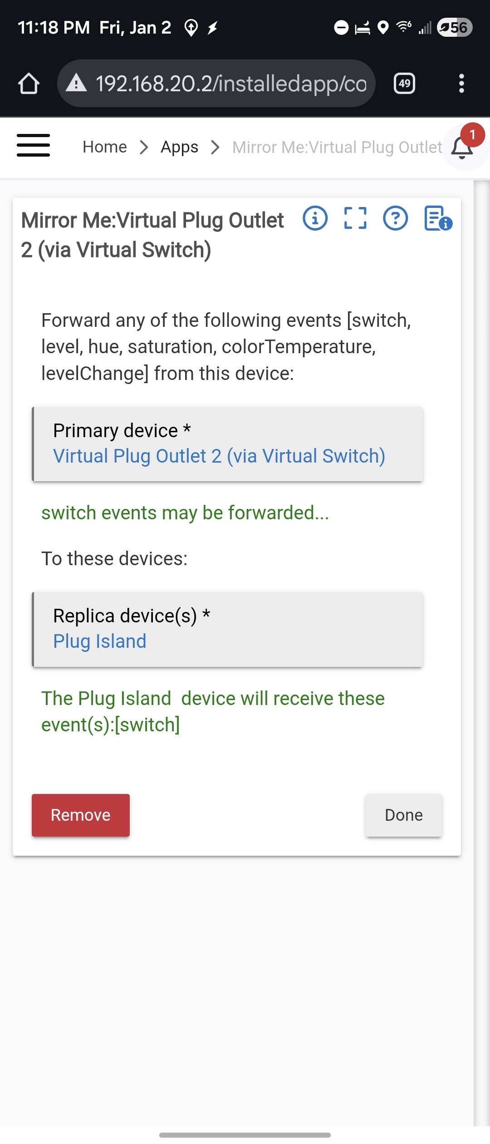The height and width of the screenshot is (1144, 490).
Task: Toggle the fullscreen brackets icon
Action: (355, 218)
